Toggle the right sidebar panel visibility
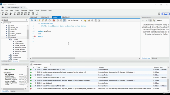Image resolution: width=170 pixels, height=95 pixels. [x=168, y=14]
